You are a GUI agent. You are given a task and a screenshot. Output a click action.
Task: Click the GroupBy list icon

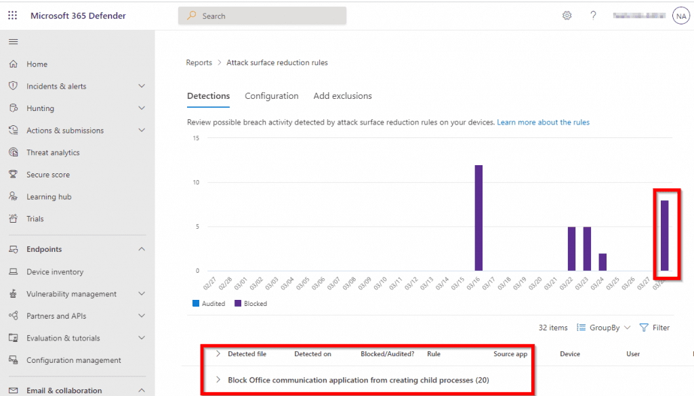tap(581, 328)
